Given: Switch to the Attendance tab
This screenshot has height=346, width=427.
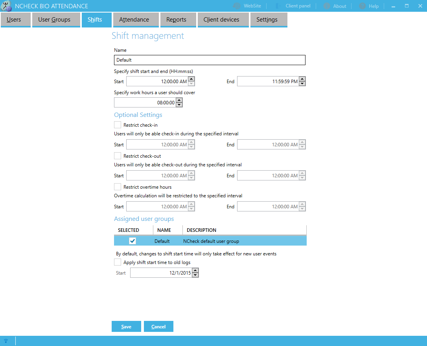Looking at the screenshot, I should click(134, 20).
